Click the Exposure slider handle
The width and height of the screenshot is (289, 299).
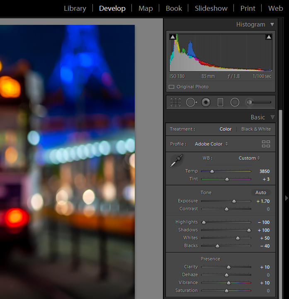coord(234,201)
